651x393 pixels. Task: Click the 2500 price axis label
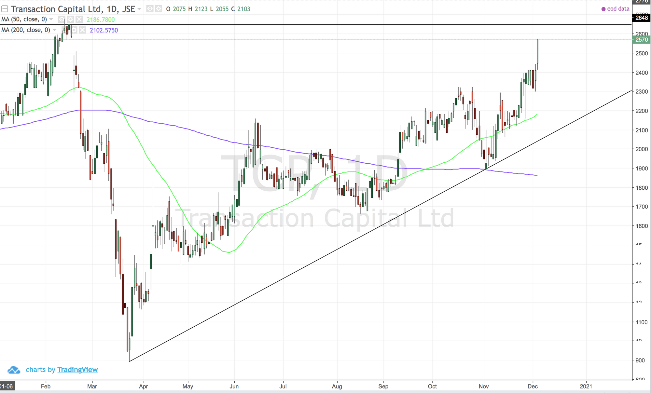tap(642, 53)
